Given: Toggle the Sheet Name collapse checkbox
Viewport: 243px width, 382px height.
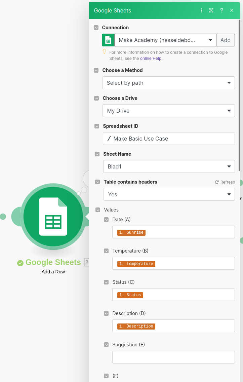Looking at the screenshot, I should point(97,154).
